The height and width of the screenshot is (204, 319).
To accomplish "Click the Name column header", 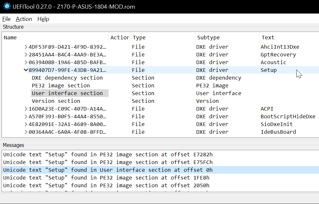I will click(10, 38).
